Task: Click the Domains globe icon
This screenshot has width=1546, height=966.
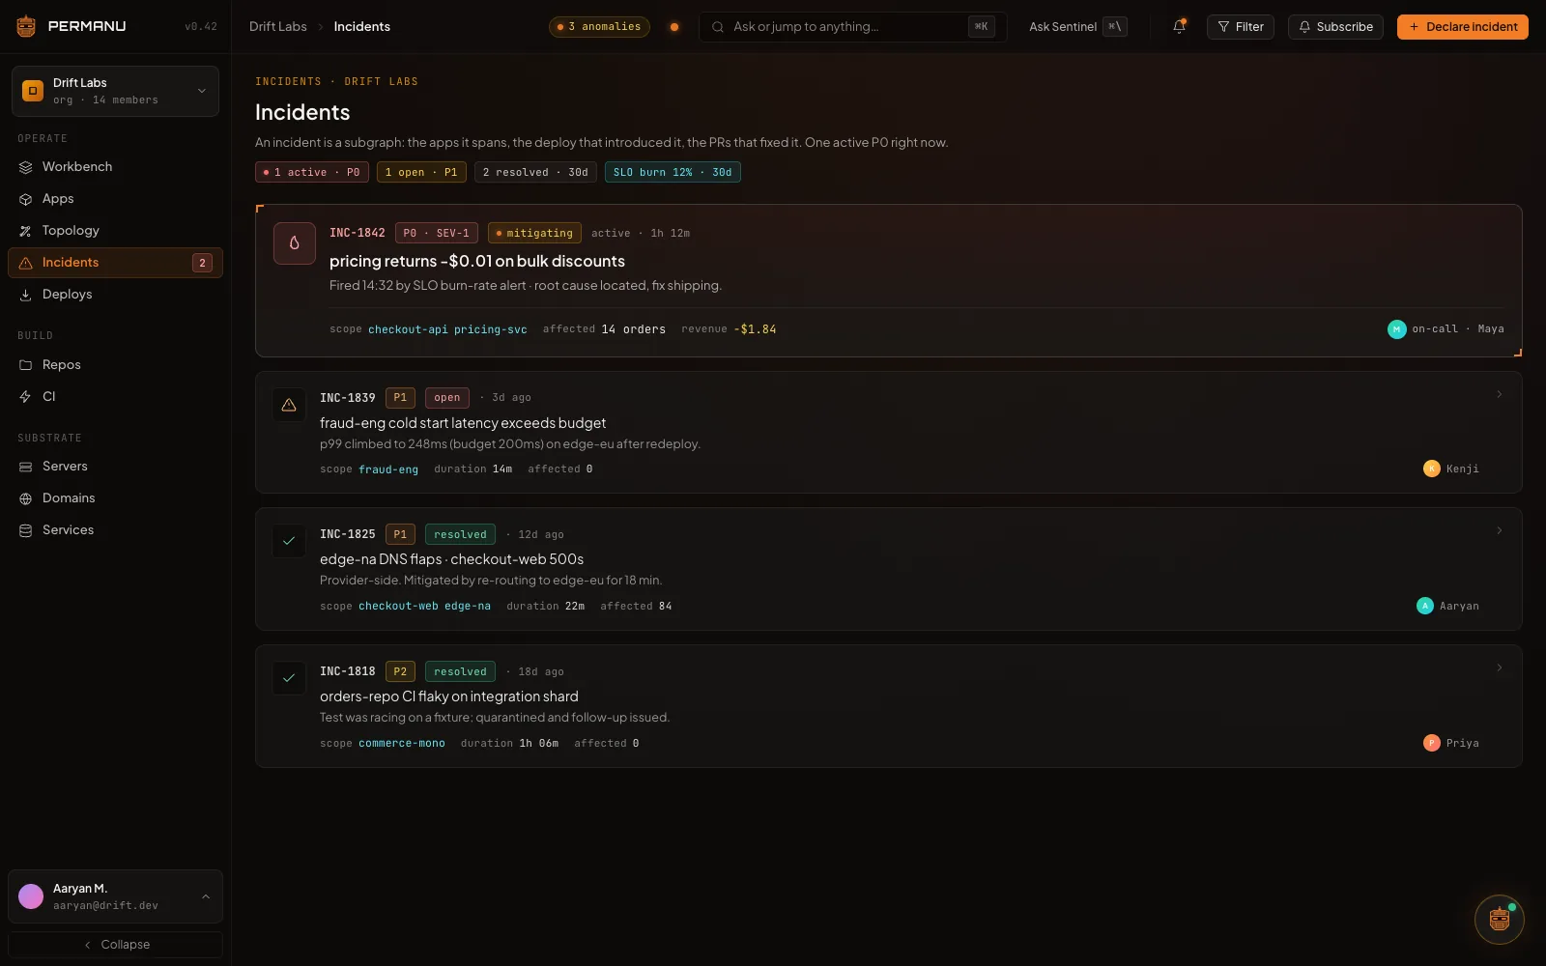Action: click(26, 497)
